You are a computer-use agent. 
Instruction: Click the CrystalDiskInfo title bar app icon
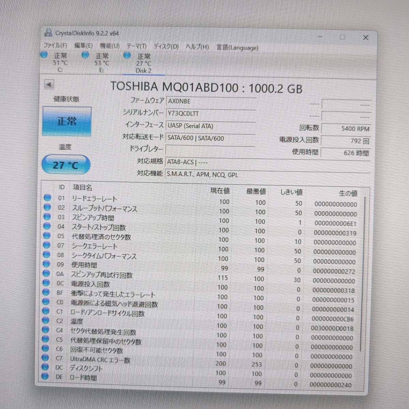(48, 32)
